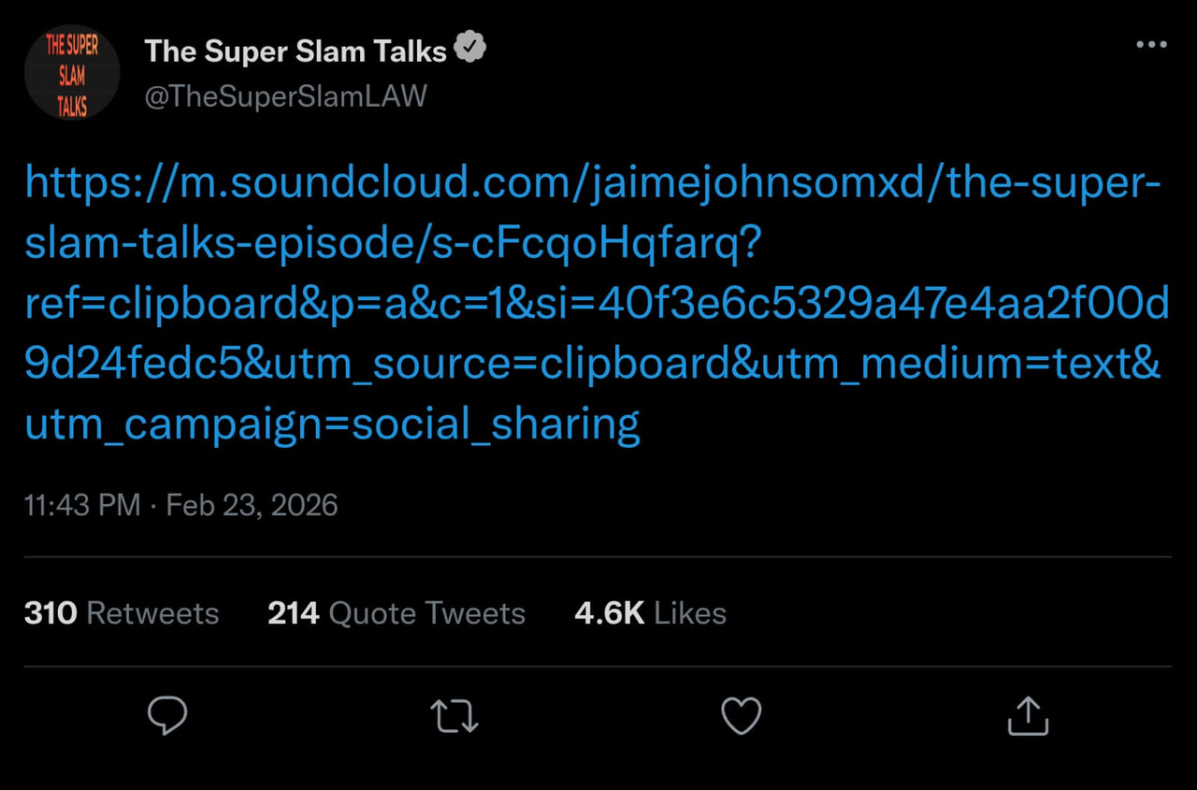Image resolution: width=1197 pixels, height=790 pixels.
Task: View the list of 310 Retweets
Action: (122, 613)
